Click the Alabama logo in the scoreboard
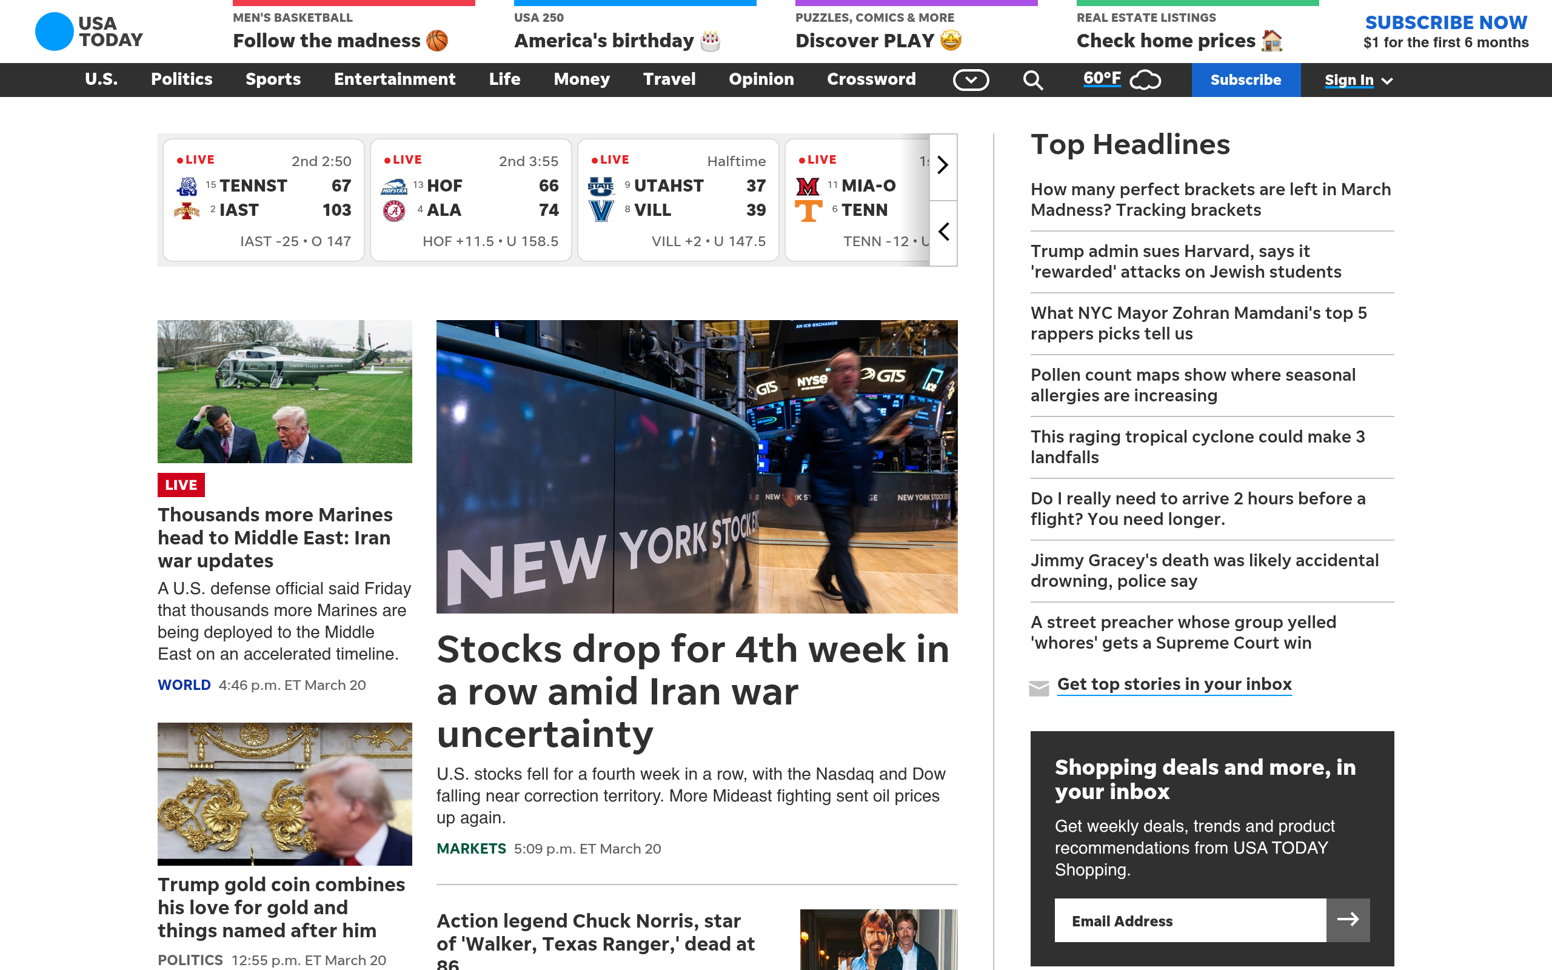This screenshot has height=970, width=1552. (x=396, y=210)
